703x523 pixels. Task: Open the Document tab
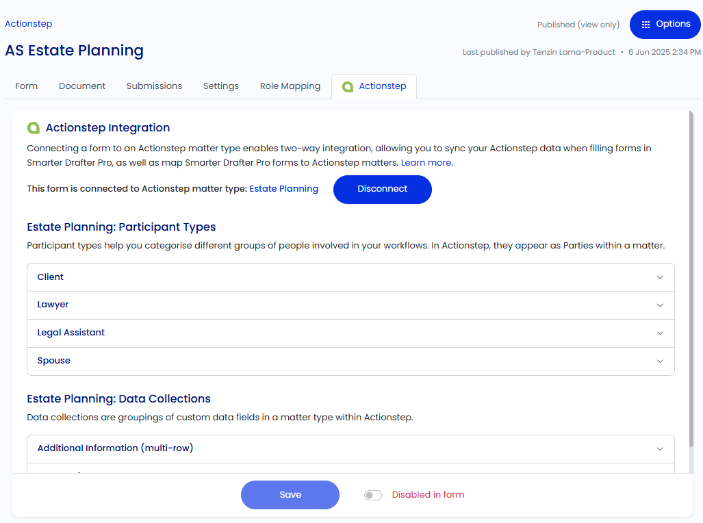(82, 86)
